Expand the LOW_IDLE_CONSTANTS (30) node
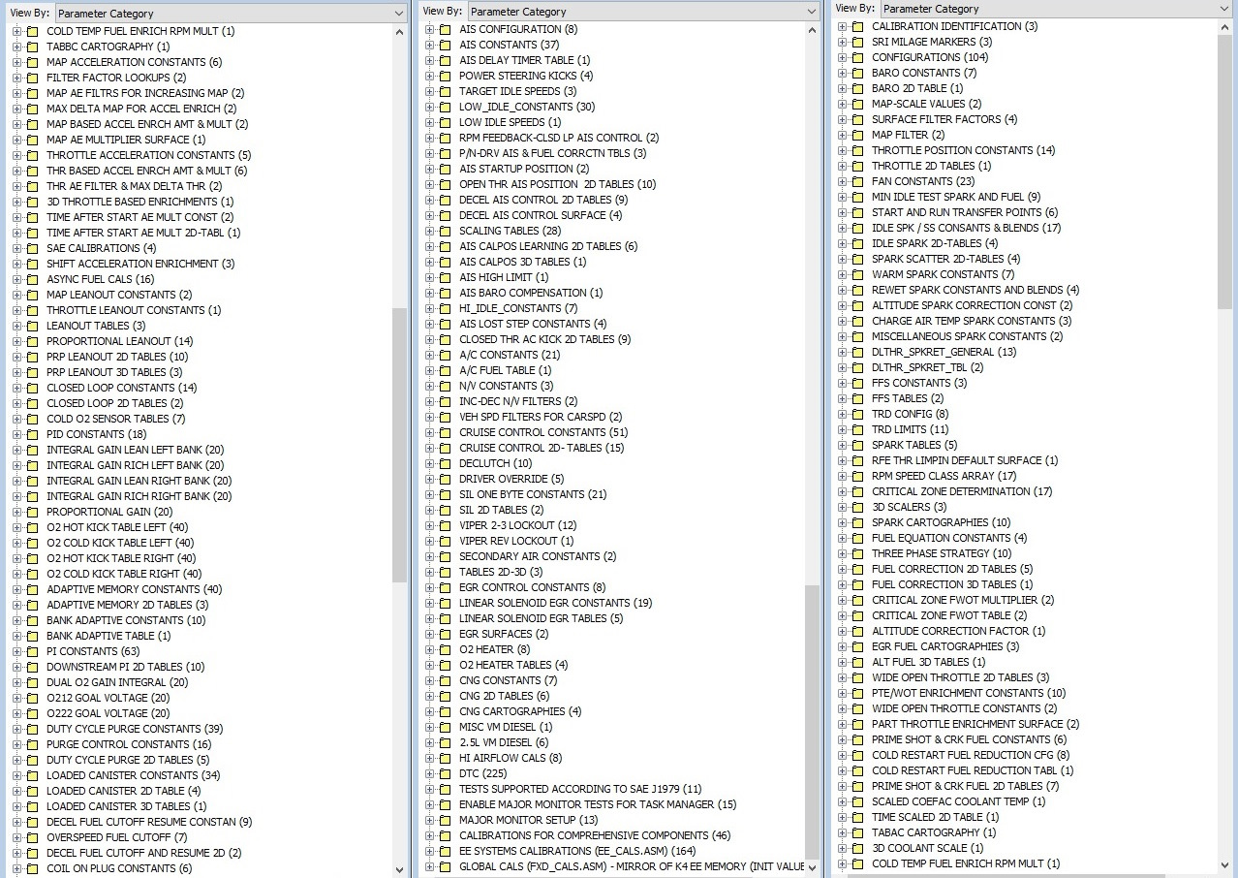 tap(429, 107)
